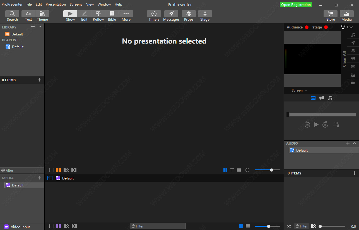Clear the slide layer
Screen dimensions: 359x230
pos(353,67)
